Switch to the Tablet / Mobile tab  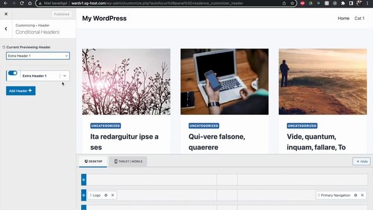coord(128,162)
